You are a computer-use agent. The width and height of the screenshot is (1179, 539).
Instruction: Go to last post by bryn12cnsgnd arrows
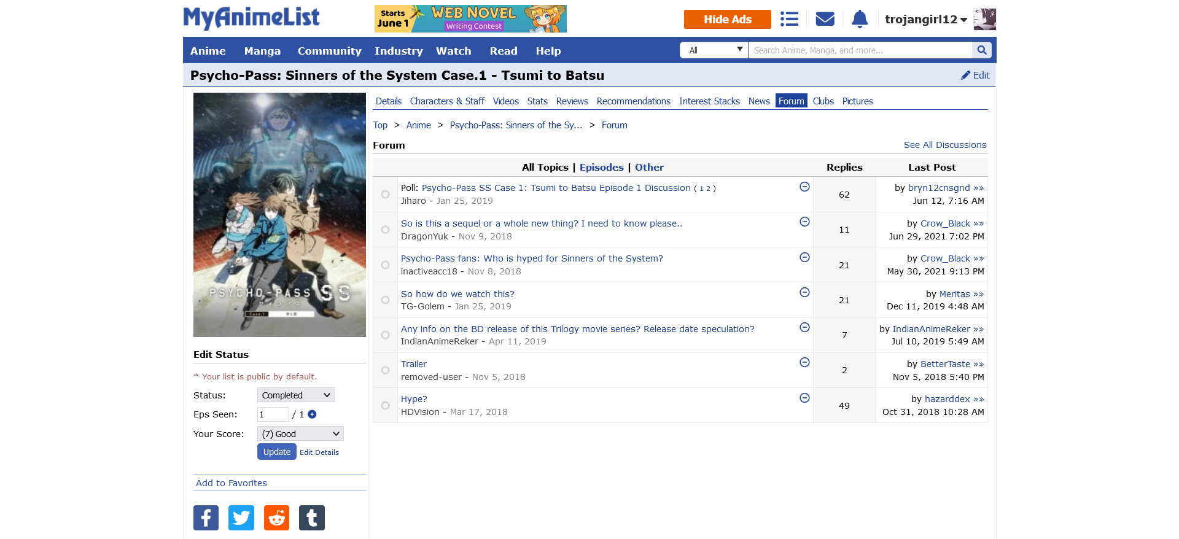tap(978, 188)
